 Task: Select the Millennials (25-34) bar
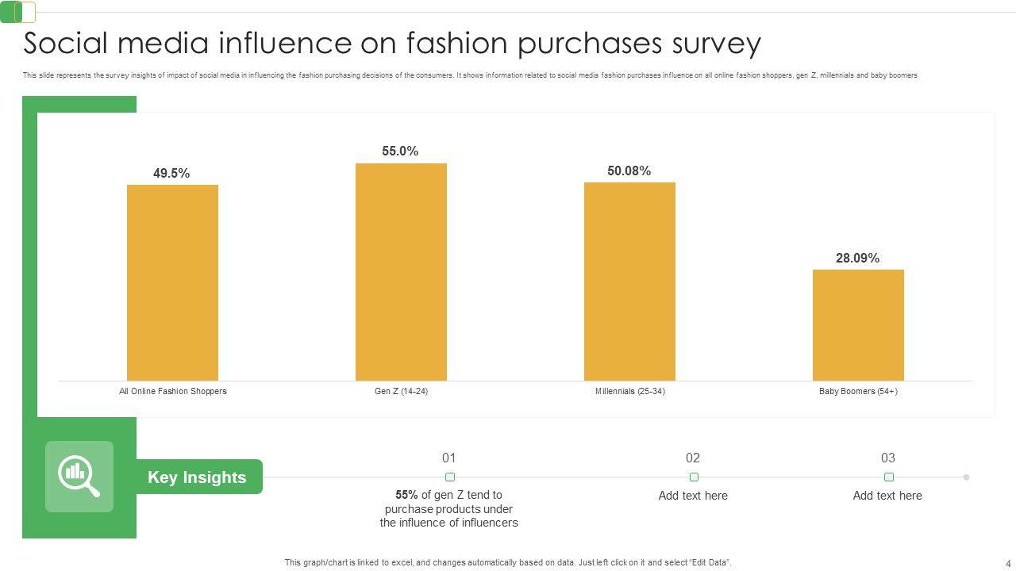pos(629,282)
